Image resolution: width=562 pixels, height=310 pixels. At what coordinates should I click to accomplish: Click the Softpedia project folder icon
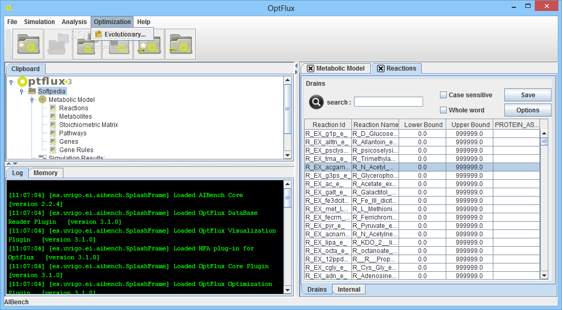(x=32, y=91)
